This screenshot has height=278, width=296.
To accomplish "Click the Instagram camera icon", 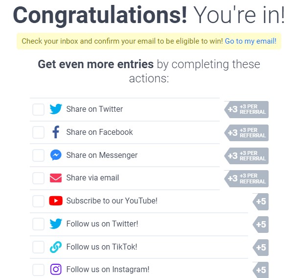I will [56, 269].
